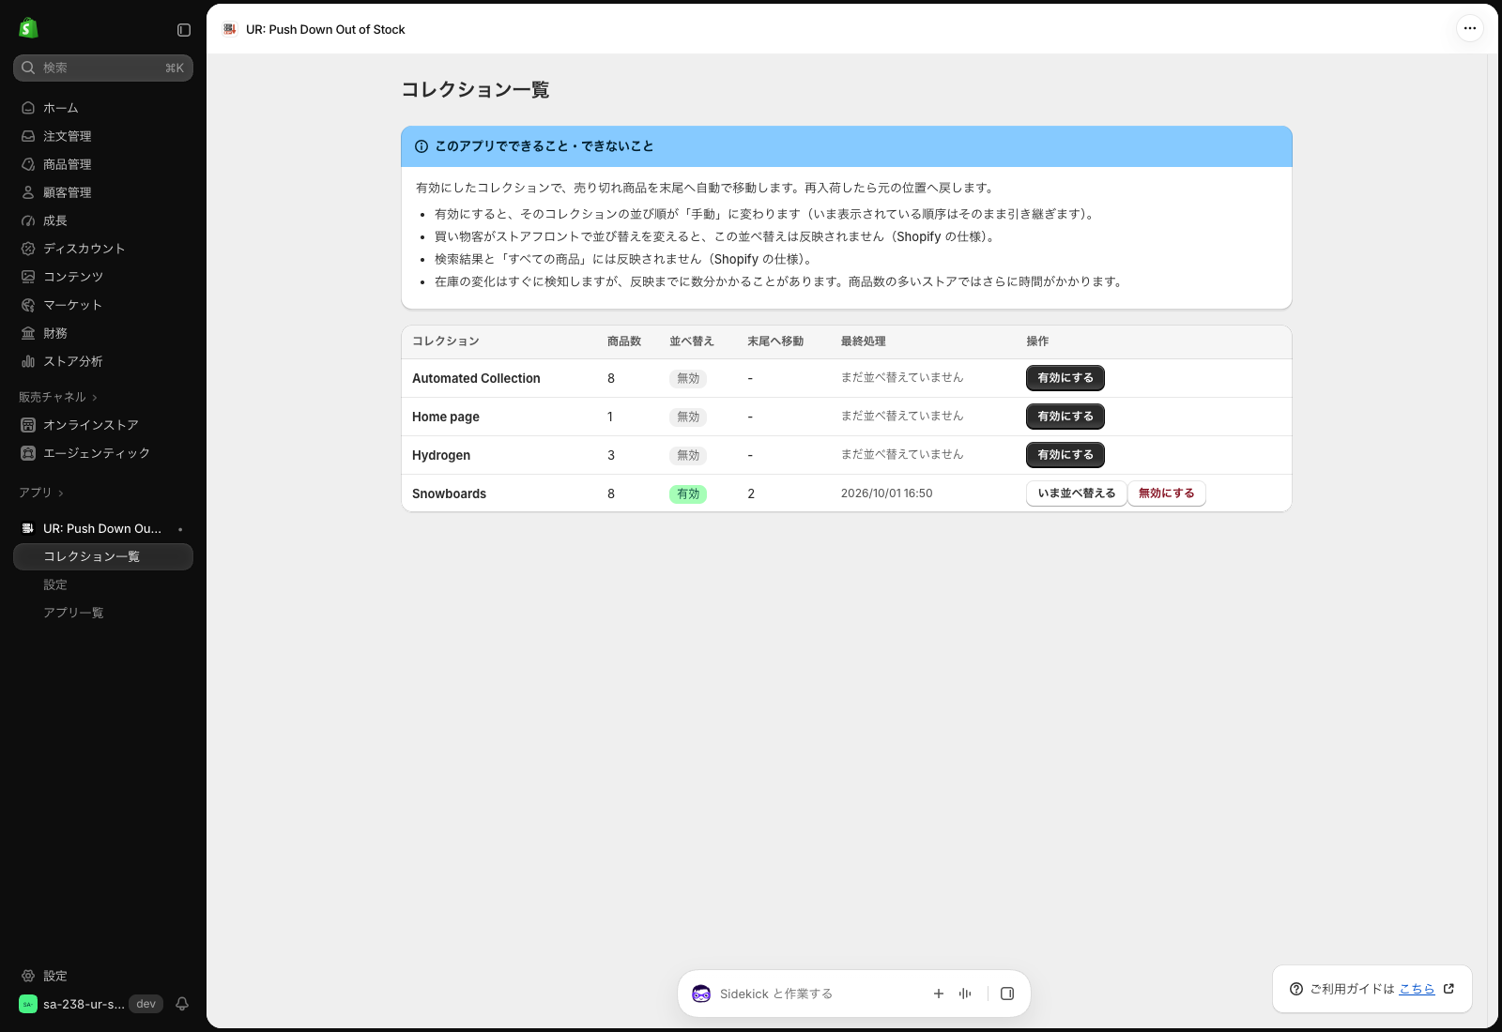
Task: Select the コレクション一覧 menu item
Action: (x=103, y=556)
